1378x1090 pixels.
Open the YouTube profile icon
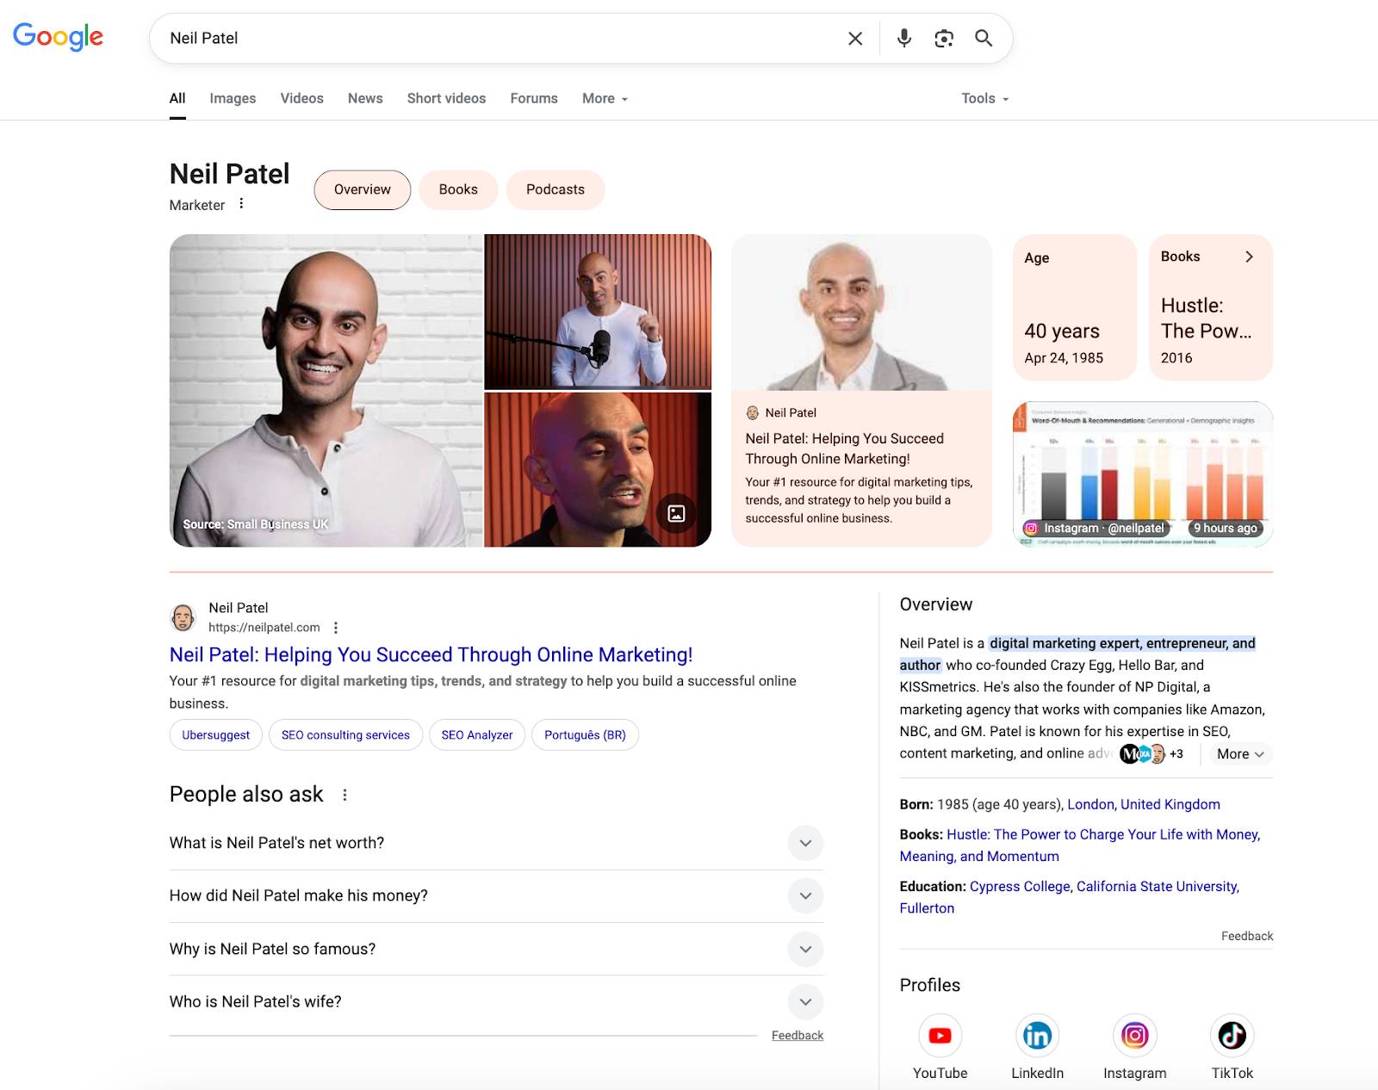pyautogui.click(x=940, y=1036)
